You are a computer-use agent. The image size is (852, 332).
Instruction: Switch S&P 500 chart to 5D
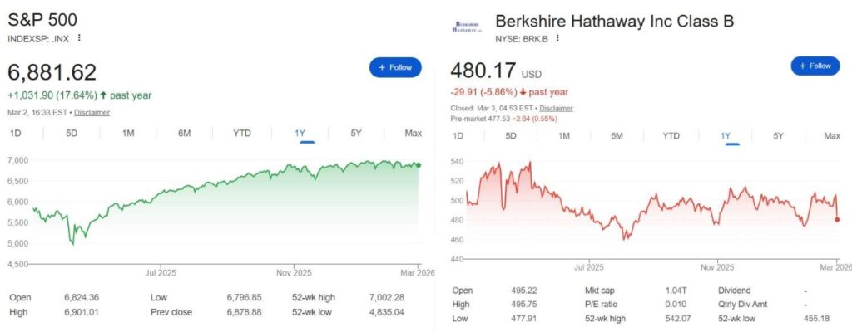point(71,134)
